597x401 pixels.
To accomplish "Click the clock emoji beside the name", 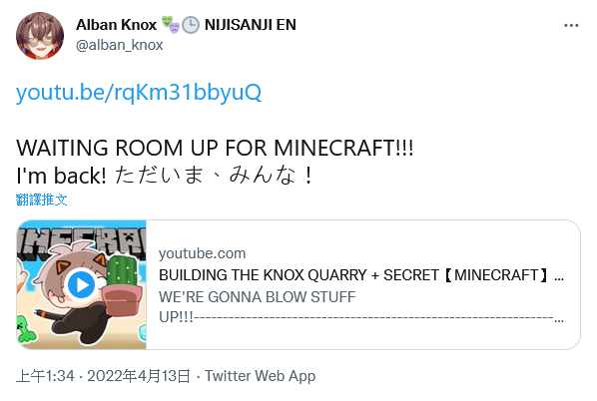I will click(191, 25).
